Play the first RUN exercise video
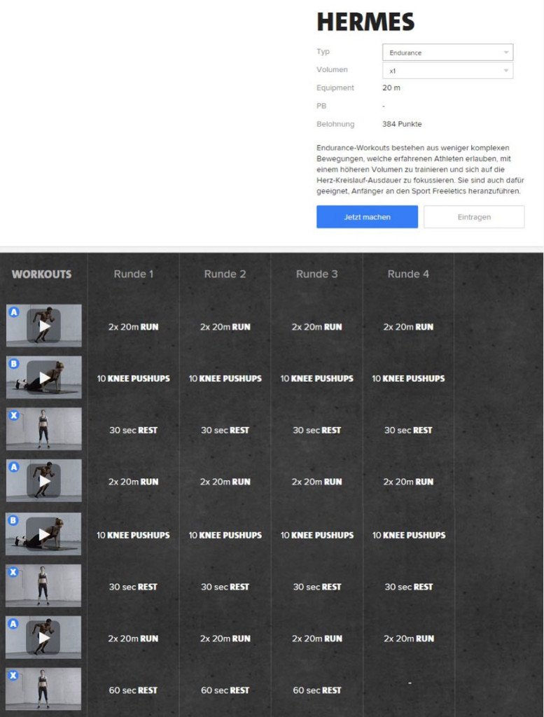The height and width of the screenshot is (717, 544). (x=44, y=326)
